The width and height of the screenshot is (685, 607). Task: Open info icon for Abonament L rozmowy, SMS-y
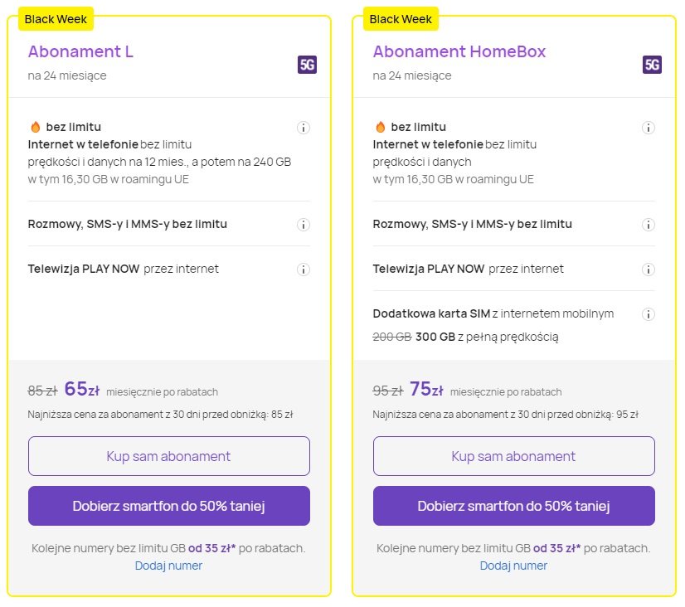click(304, 225)
